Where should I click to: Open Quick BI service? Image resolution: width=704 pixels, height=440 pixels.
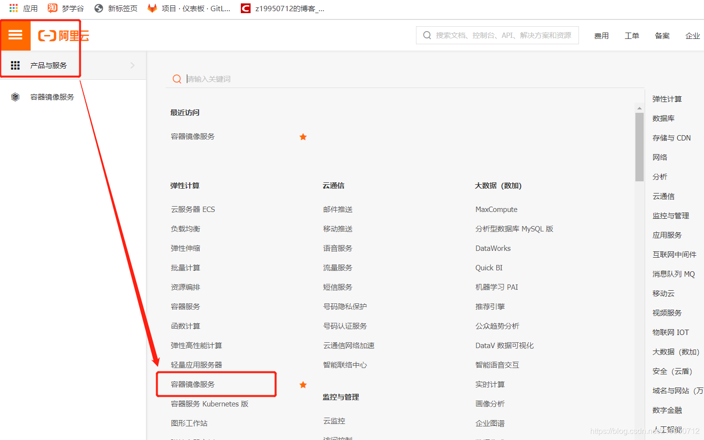(489, 268)
